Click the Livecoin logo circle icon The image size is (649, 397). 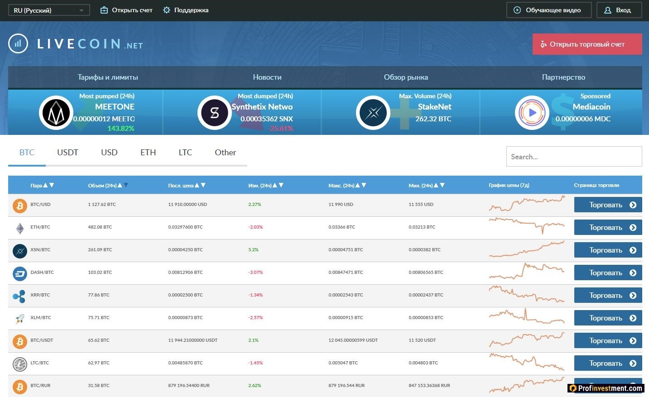coord(18,43)
